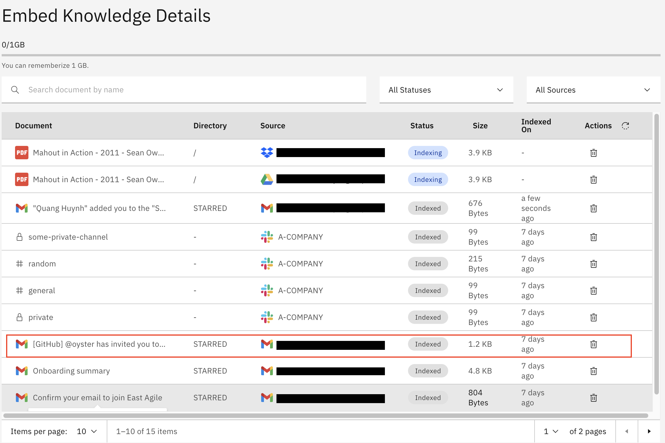This screenshot has height=443, width=665.
Task: Click the Gmail icon on Onboarding summary row
Action: coord(21,371)
